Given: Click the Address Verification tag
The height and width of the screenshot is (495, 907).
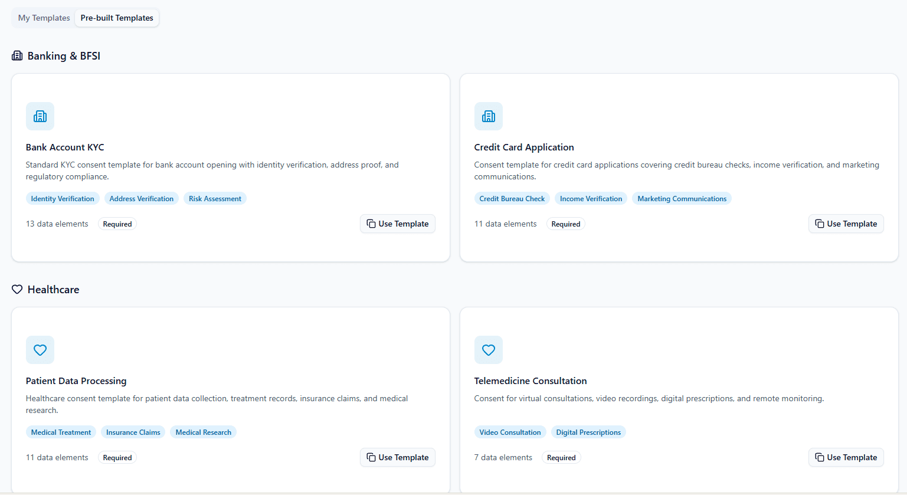Looking at the screenshot, I should pyautogui.click(x=141, y=198).
